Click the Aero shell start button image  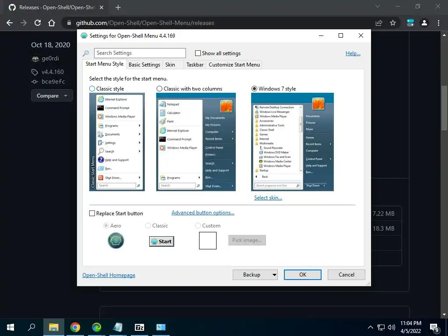115,241
